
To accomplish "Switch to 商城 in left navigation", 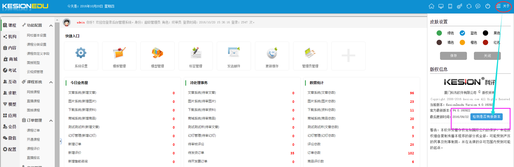I will point(10,59).
